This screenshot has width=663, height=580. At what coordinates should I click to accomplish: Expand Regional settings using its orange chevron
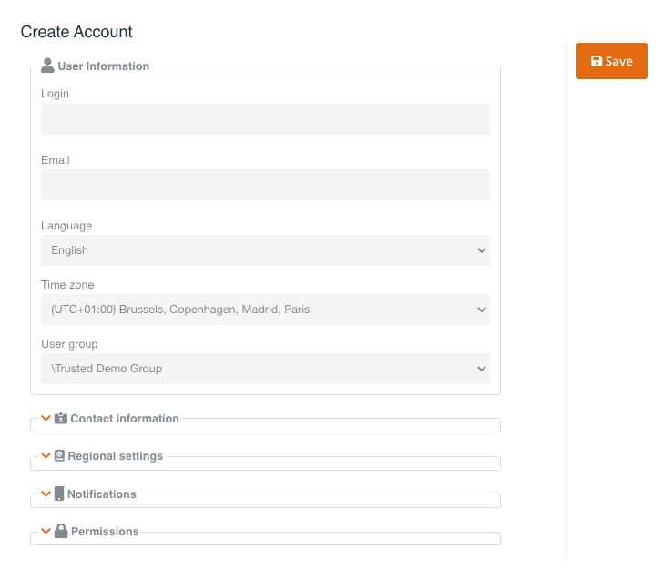coord(46,456)
